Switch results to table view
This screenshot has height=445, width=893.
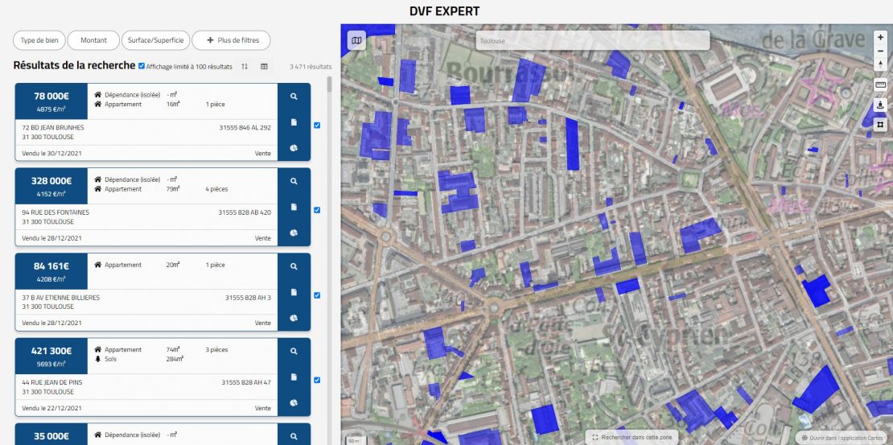264,67
